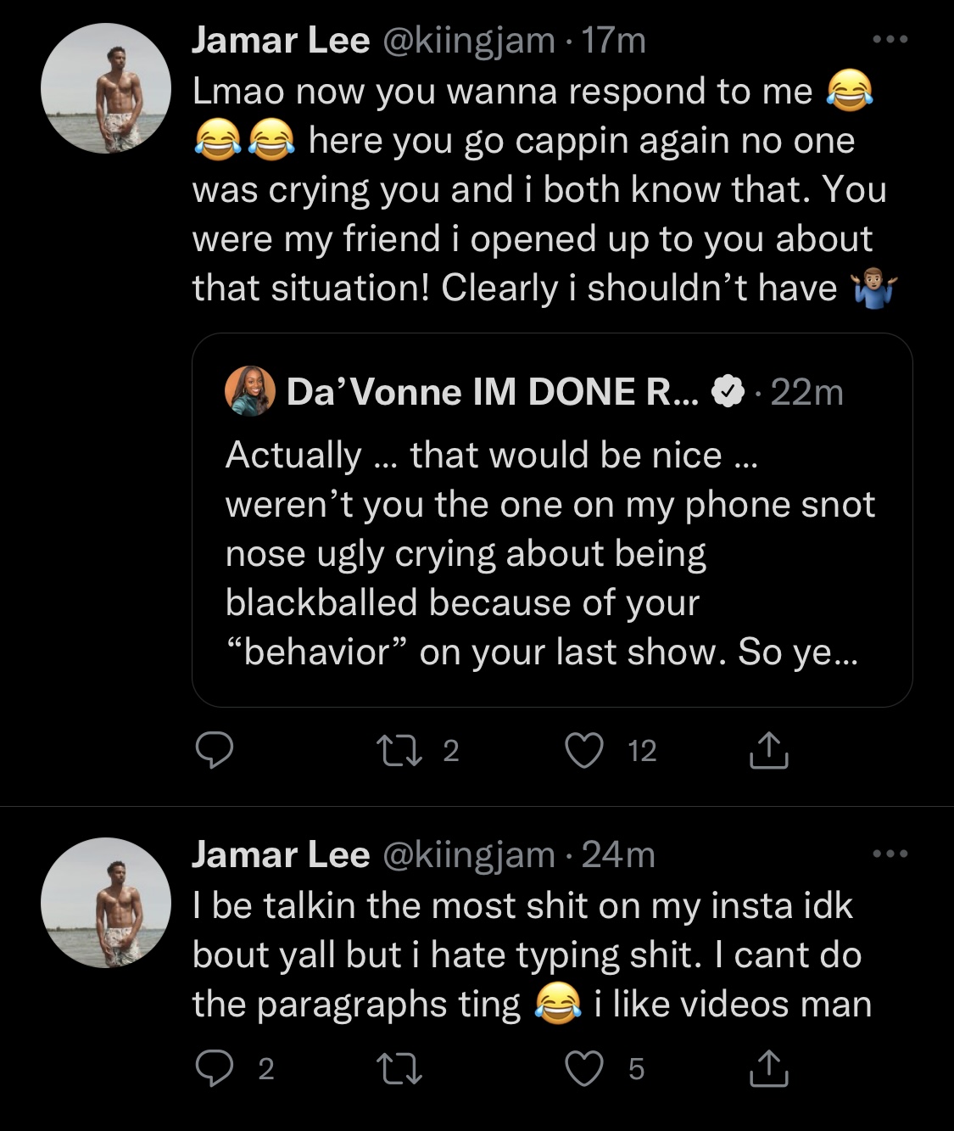The height and width of the screenshot is (1131, 954).
Task: Like the tweet showing 5 likes
Action: click(x=585, y=1068)
